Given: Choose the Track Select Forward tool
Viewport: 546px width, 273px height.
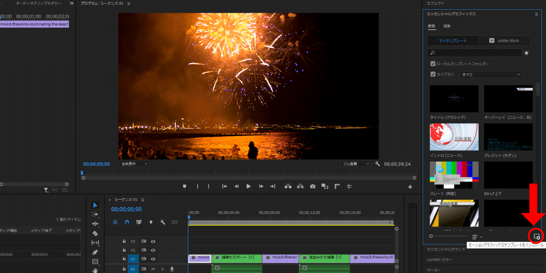Looking at the screenshot, I should click(x=95, y=214).
